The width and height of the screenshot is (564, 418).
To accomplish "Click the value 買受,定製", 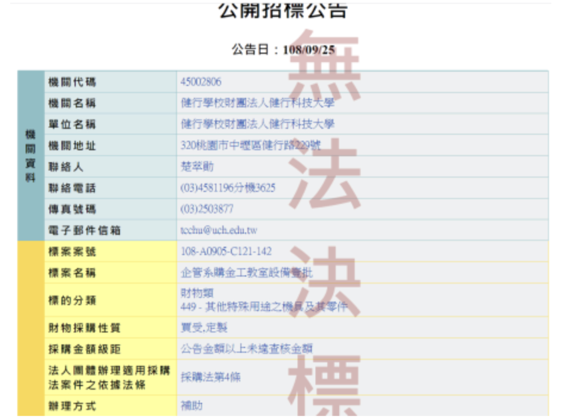I will click(204, 328).
